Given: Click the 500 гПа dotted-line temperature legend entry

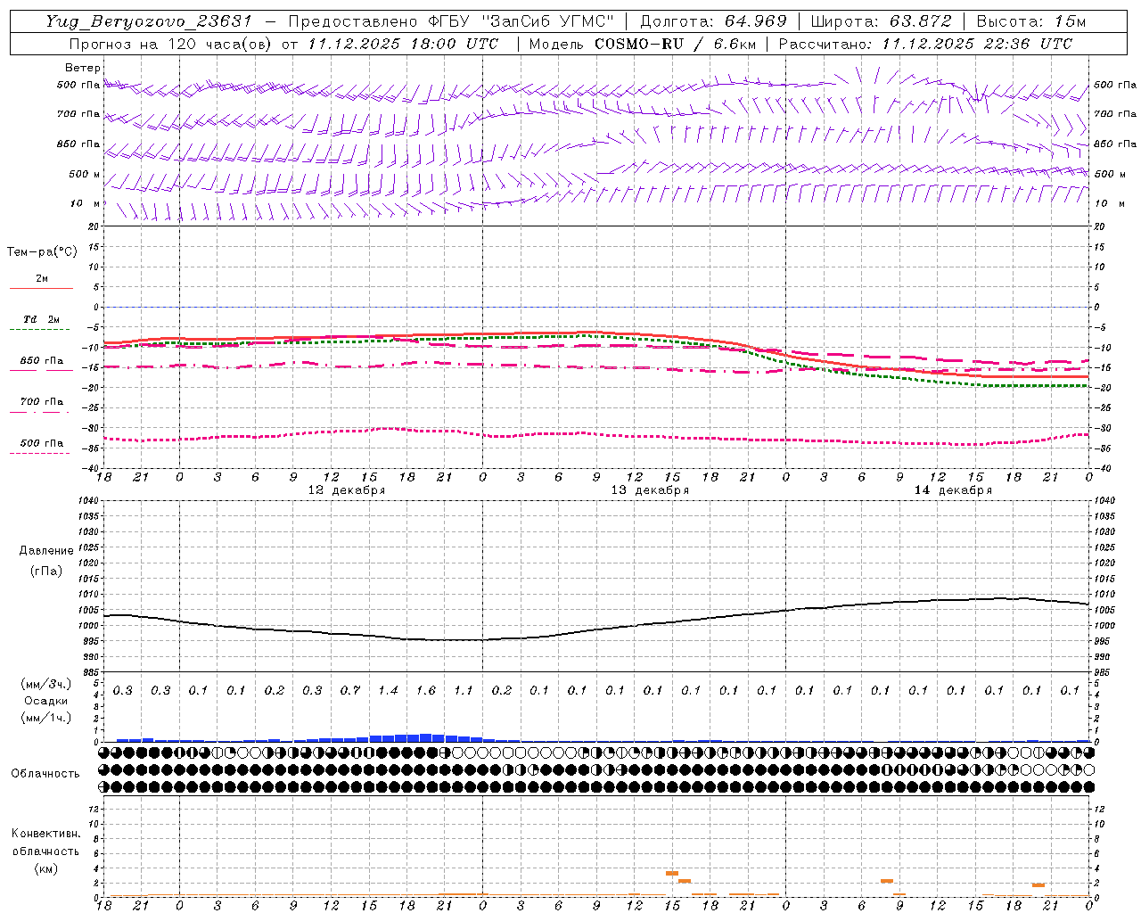Looking at the screenshot, I should click(x=42, y=443).
